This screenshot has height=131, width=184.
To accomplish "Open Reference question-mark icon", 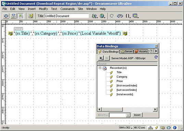I will click(x=120, y=16).
